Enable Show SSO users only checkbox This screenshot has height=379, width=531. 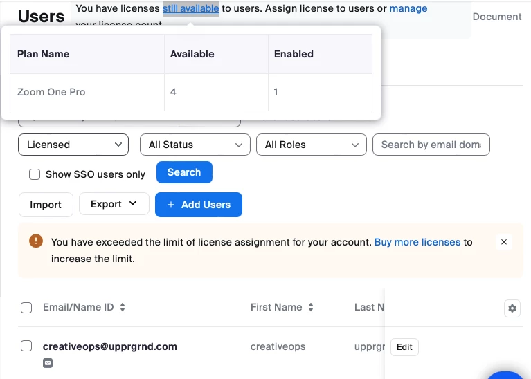[x=35, y=174]
